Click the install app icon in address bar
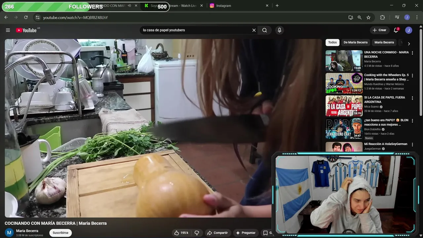Image resolution: width=423 pixels, height=238 pixels. pyautogui.click(x=351, y=18)
